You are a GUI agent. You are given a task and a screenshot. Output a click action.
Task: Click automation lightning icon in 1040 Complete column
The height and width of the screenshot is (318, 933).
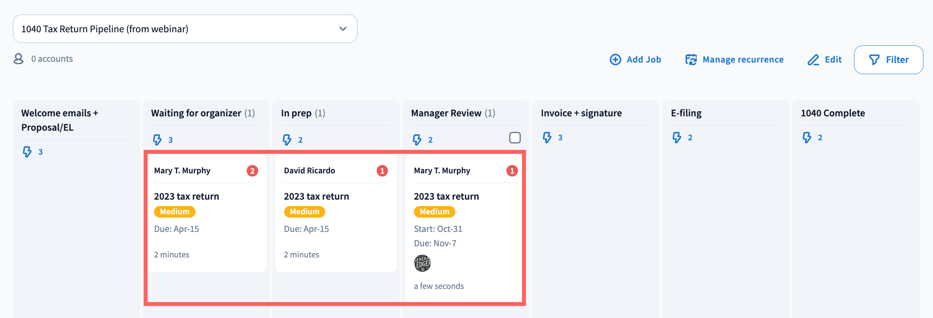pyautogui.click(x=807, y=137)
